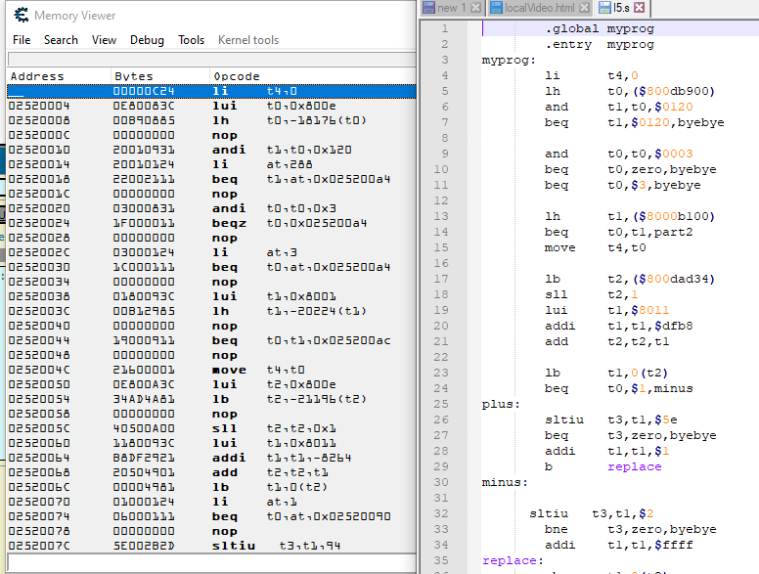This screenshot has height=574, width=759.
Task: Click the 'lui t1,$8011' line in editor
Action: point(607,310)
